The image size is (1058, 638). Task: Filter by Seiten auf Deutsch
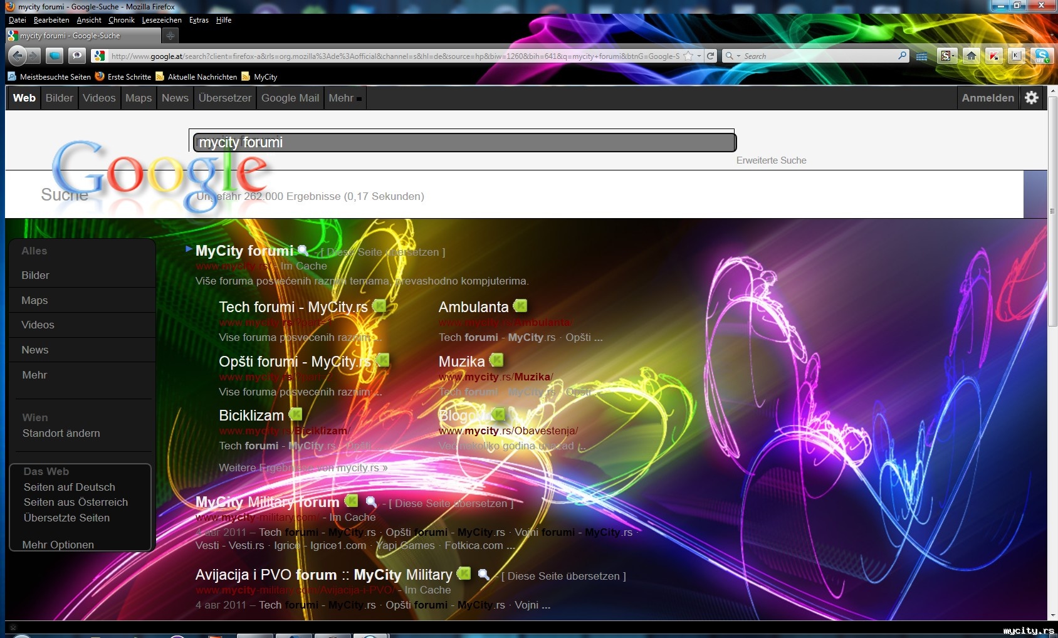tap(70, 487)
